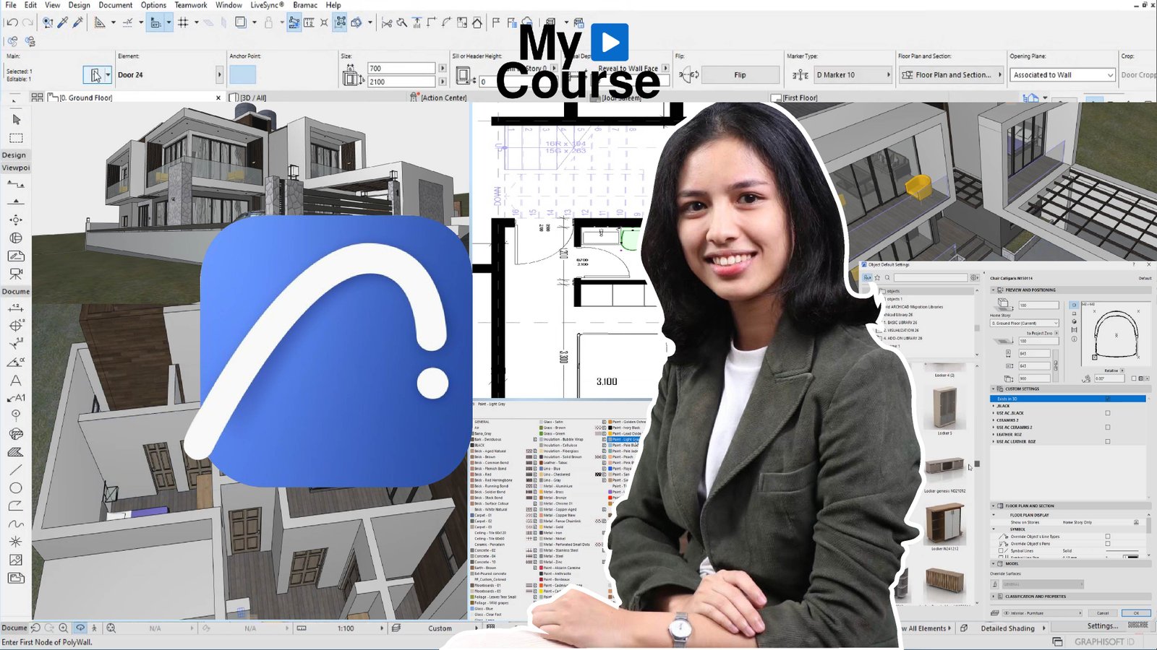The height and width of the screenshot is (650, 1157).
Task: Enable the USE AC CERAMIKS 2 checkbox
Action: (1107, 428)
